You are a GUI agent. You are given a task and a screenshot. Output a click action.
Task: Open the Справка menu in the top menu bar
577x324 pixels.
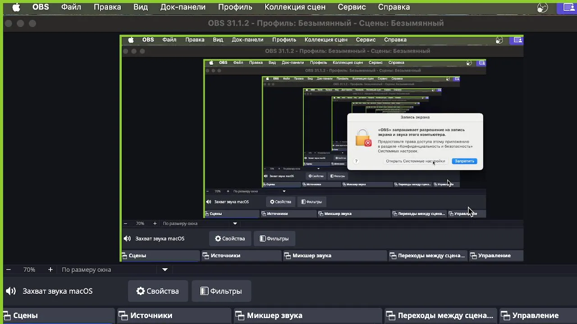[394, 7]
